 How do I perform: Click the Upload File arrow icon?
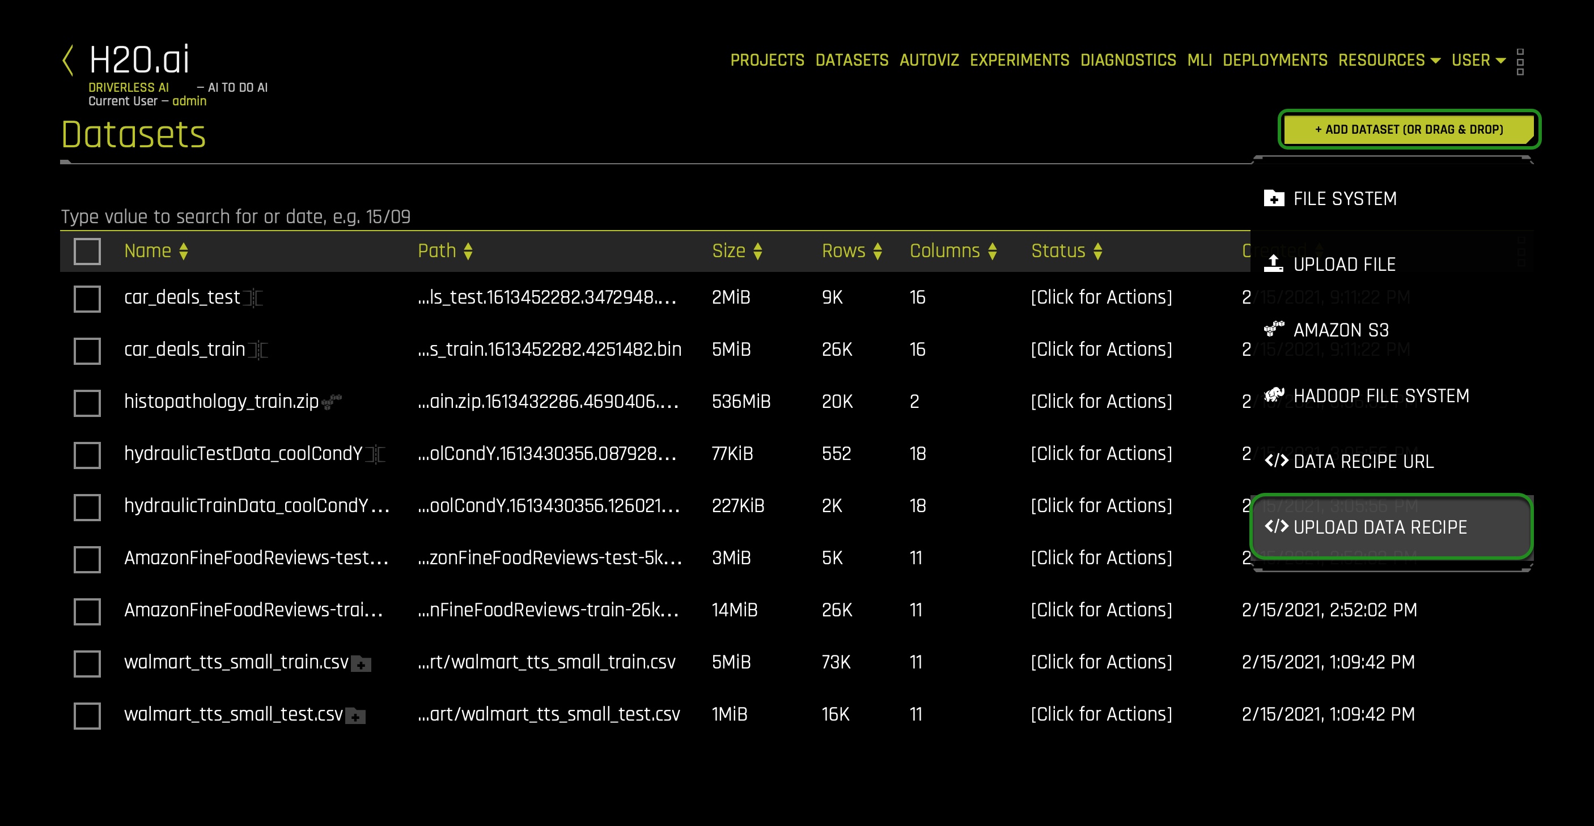1274,264
